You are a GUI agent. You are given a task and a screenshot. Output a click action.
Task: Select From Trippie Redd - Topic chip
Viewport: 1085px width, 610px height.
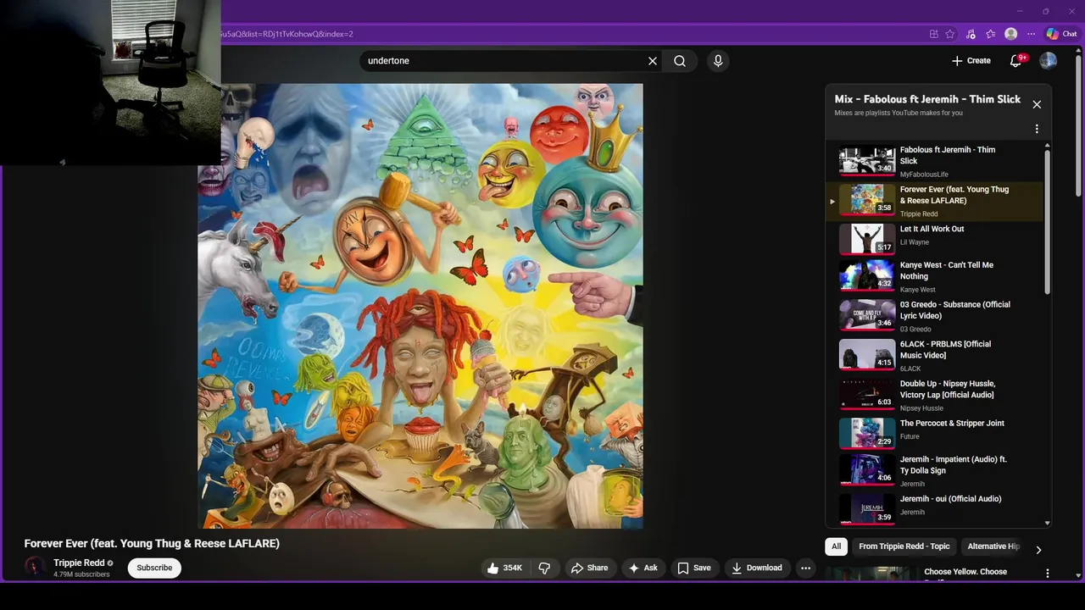[x=904, y=546]
